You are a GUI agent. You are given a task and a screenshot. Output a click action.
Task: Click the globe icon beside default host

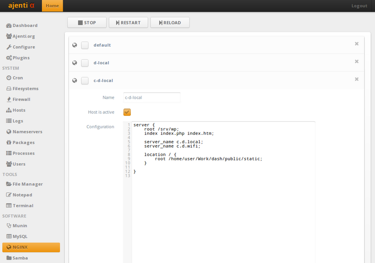(x=75, y=45)
